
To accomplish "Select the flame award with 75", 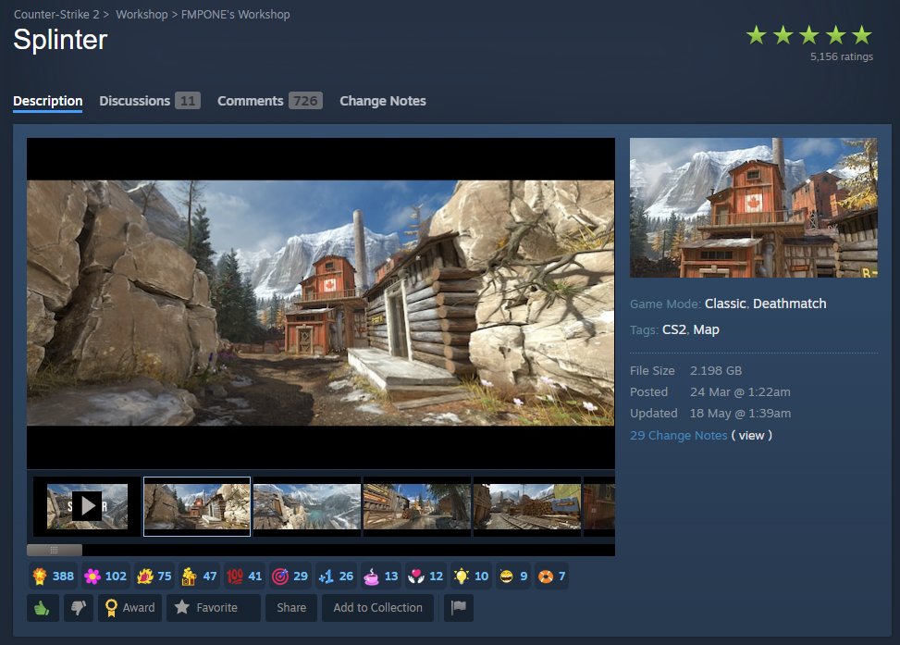I will coord(154,577).
